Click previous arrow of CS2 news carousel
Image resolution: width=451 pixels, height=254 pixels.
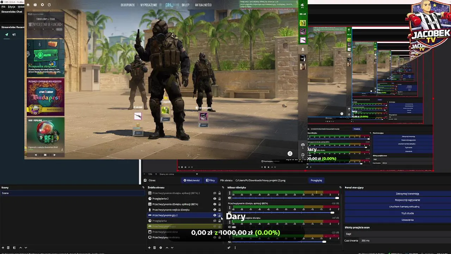click(x=36, y=155)
